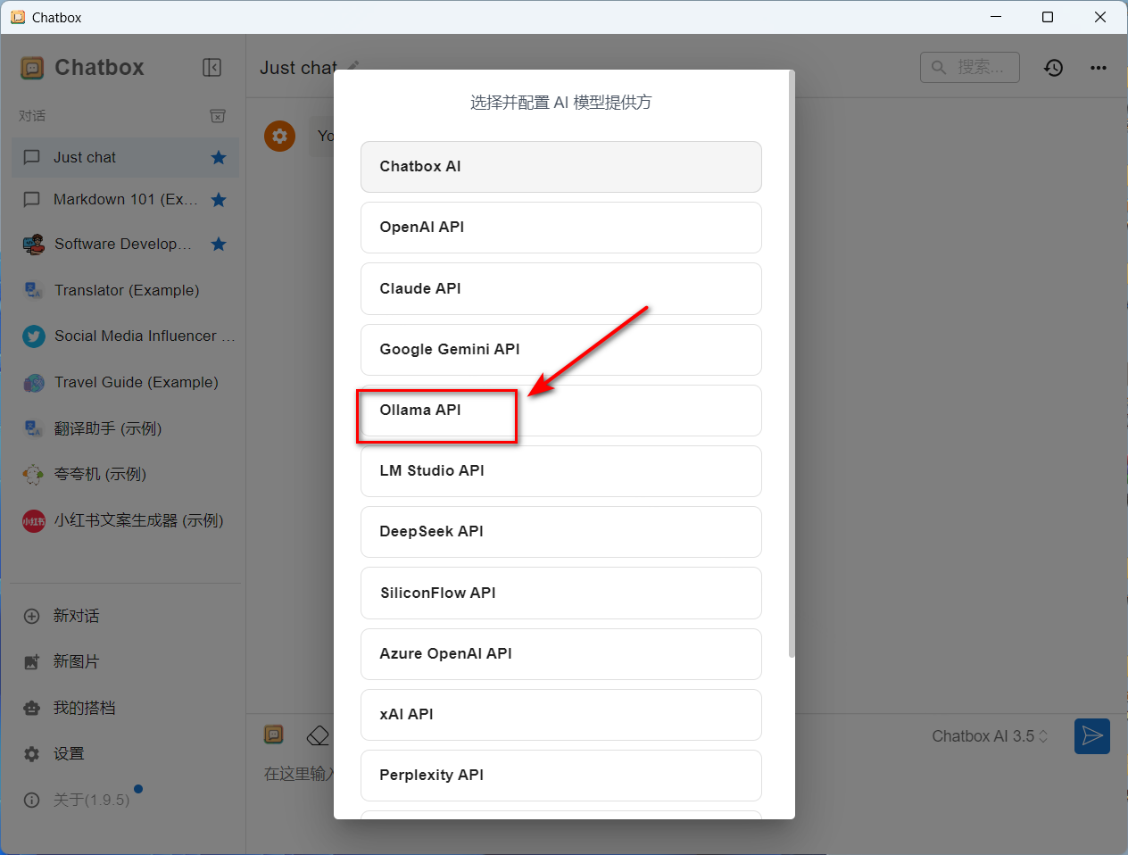This screenshot has height=855, width=1128.
Task: Choose Claude API from provider list
Action: pyautogui.click(x=561, y=289)
